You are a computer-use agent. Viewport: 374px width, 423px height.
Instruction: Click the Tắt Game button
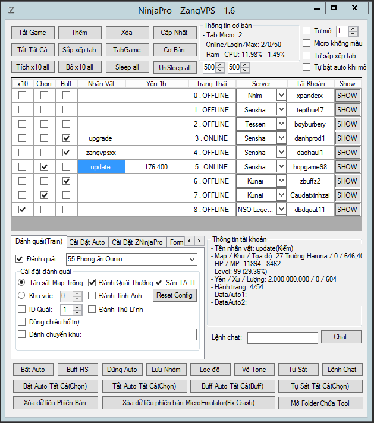click(32, 32)
